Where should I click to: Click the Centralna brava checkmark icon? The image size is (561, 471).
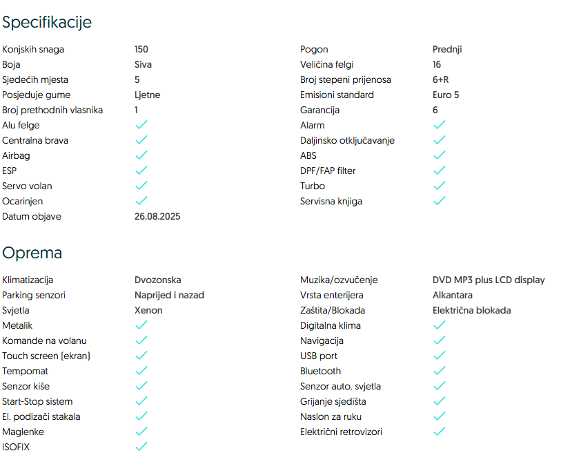(x=141, y=140)
